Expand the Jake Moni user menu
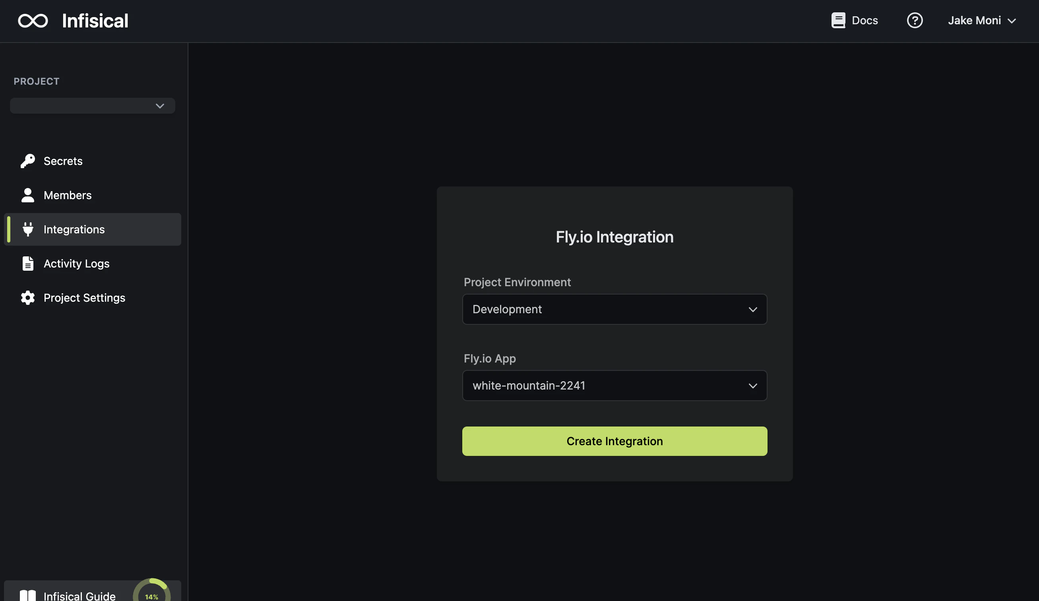 pos(982,20)
